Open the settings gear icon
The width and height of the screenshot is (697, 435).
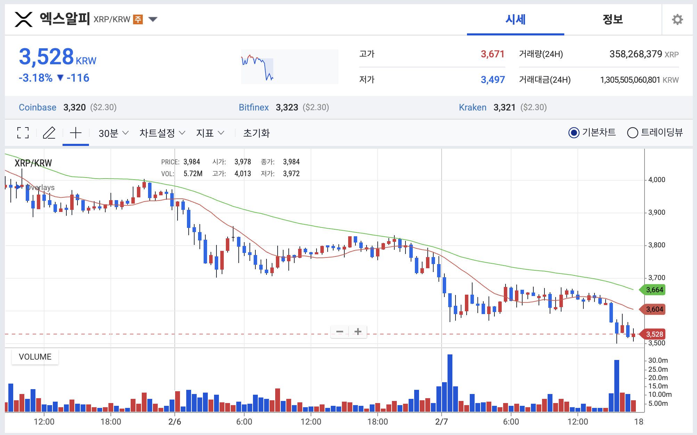(x=677, y=19)
